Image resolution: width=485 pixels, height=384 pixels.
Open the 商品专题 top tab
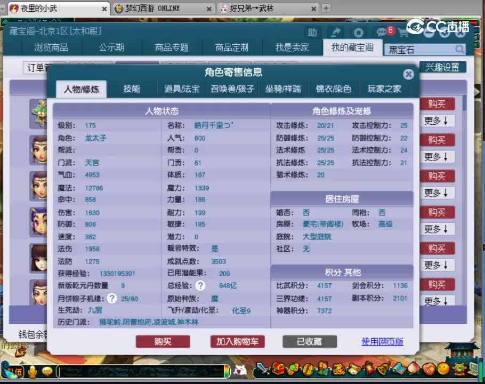click(172, 47)
